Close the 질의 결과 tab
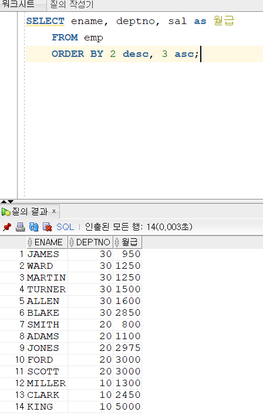 (54, 211)
